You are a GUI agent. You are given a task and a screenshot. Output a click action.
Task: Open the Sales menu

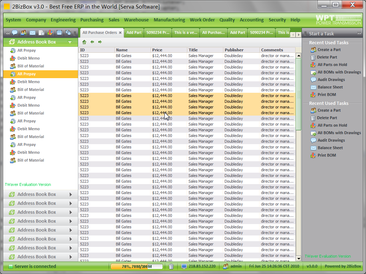tap(114, 20)
